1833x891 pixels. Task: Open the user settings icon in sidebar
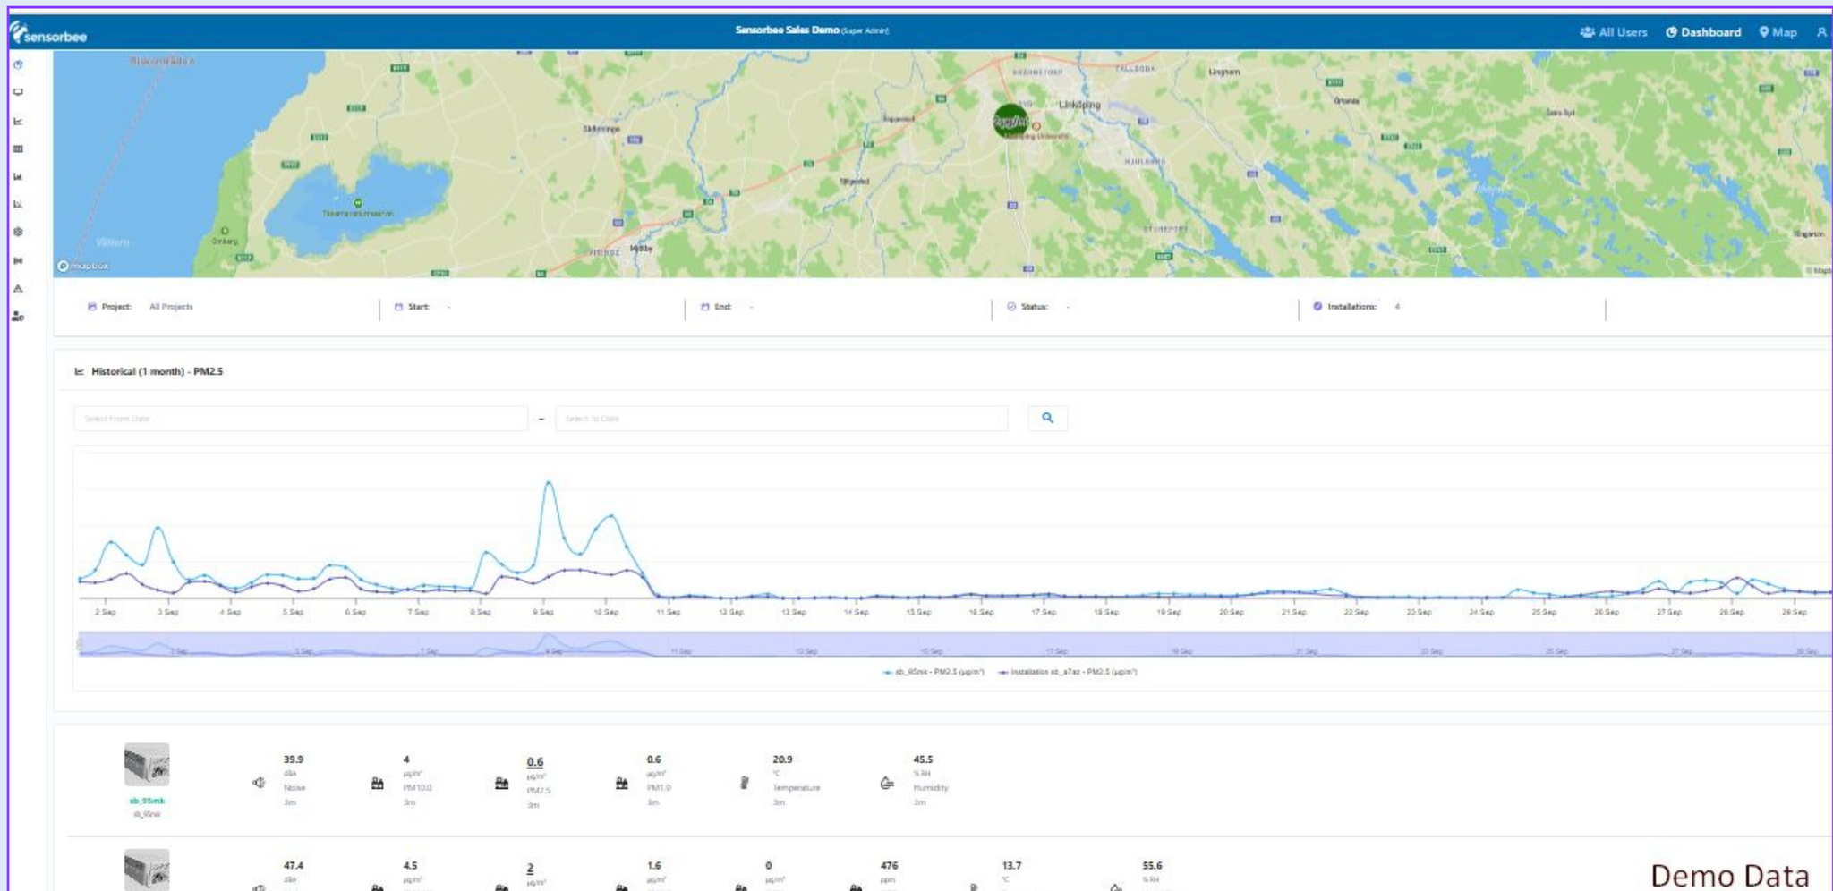18,316
